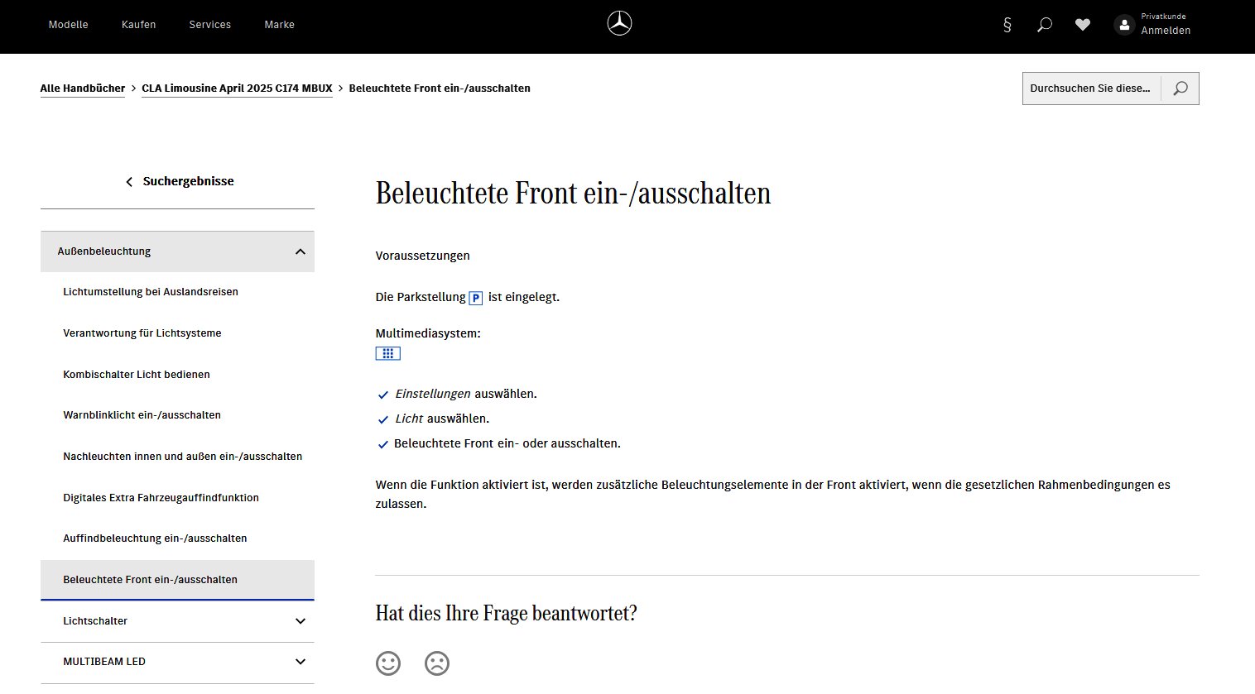Click the manual search input field
The height and width of the screenshot is (694, 1255).
[x=1090, y=89]
